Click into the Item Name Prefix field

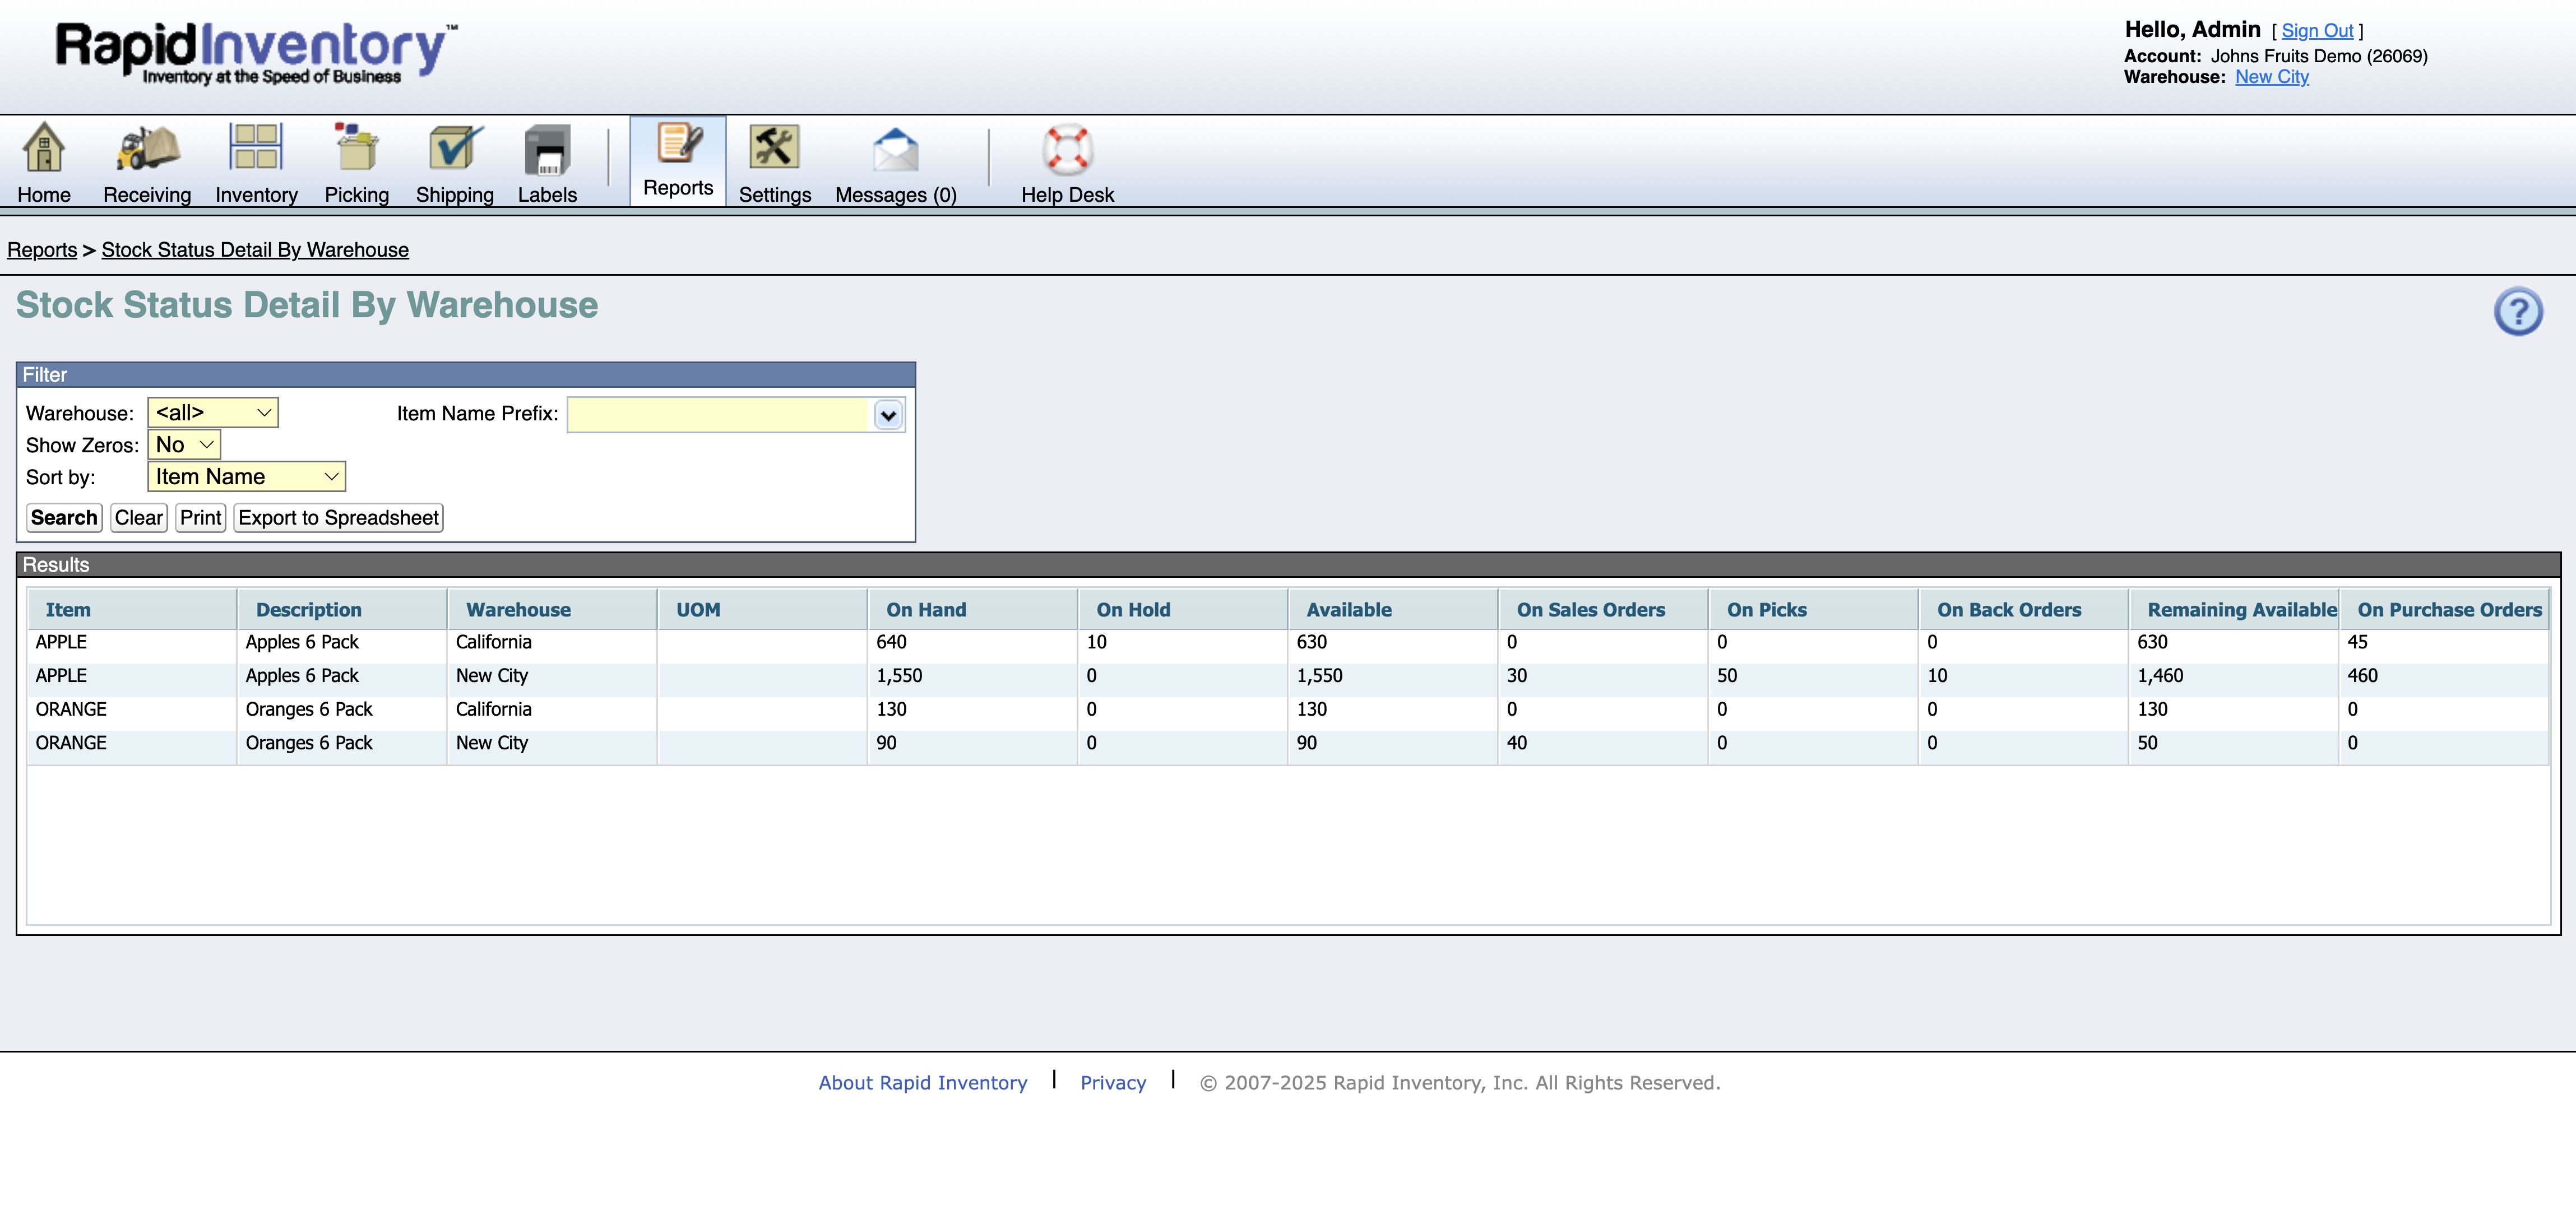pos(719,415)
